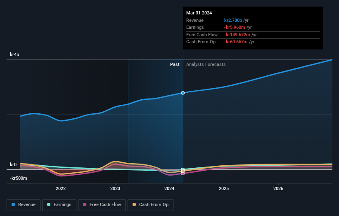
Task: Click the Cash From Op label in tooltip
Action: 201,42
